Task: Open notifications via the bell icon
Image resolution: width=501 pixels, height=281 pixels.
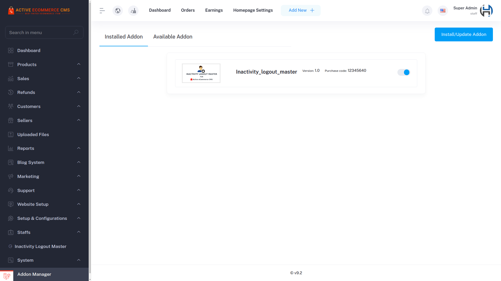Action: (x=427, y=11)
